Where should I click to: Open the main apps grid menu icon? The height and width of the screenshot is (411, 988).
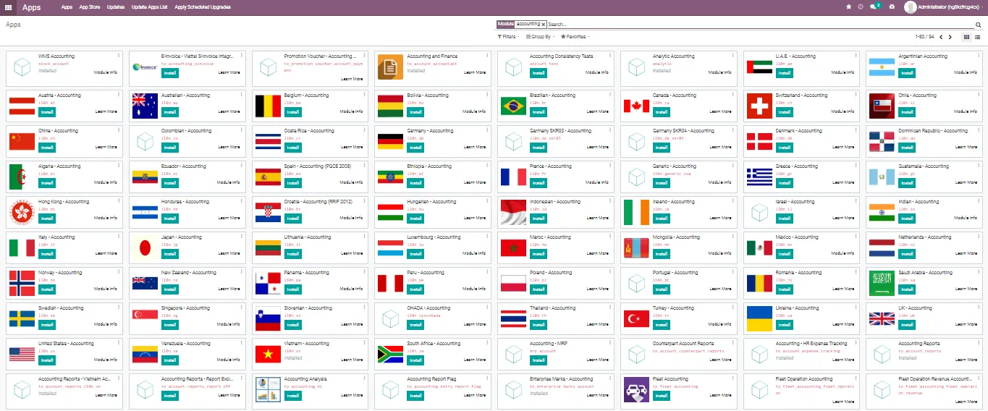pos(9,7)
